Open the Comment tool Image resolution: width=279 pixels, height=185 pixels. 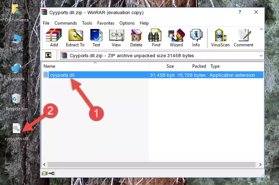pos(243,38)
